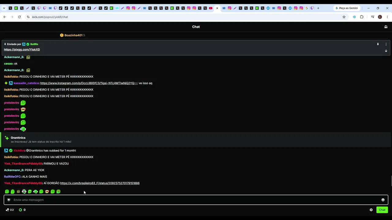The height and width of the screenshot is (220, 392).
Task: Close the current Kick chat tab
Action: point(217,8)
